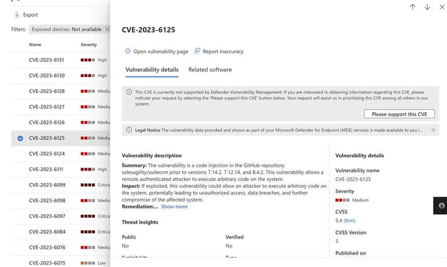Remove the Exposed devices filter
This screenshot has width=447, height=267.
tap(107, 29)
